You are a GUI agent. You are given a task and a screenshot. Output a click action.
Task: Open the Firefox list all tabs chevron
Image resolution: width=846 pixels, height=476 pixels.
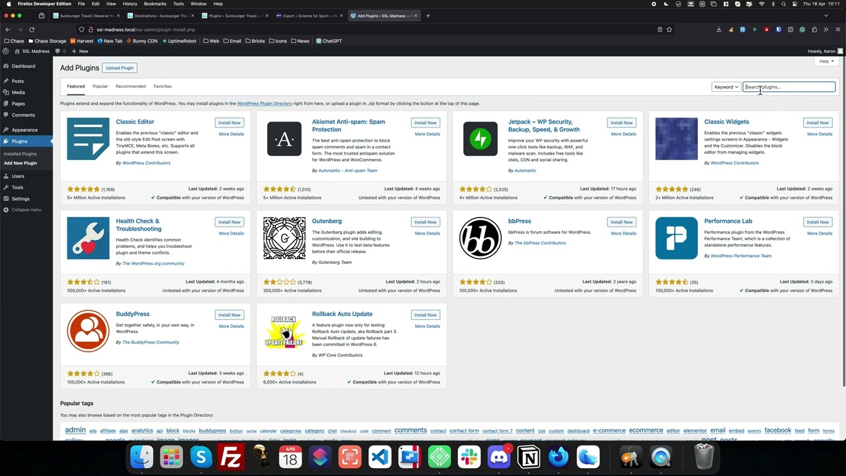tap(826, 15)
